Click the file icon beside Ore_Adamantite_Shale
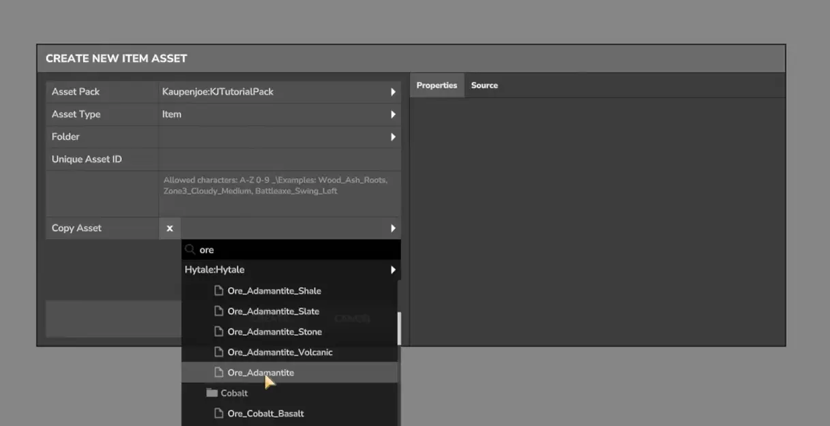Image resolution: width=830 pixels, height=426 pixels. (219, 291)
